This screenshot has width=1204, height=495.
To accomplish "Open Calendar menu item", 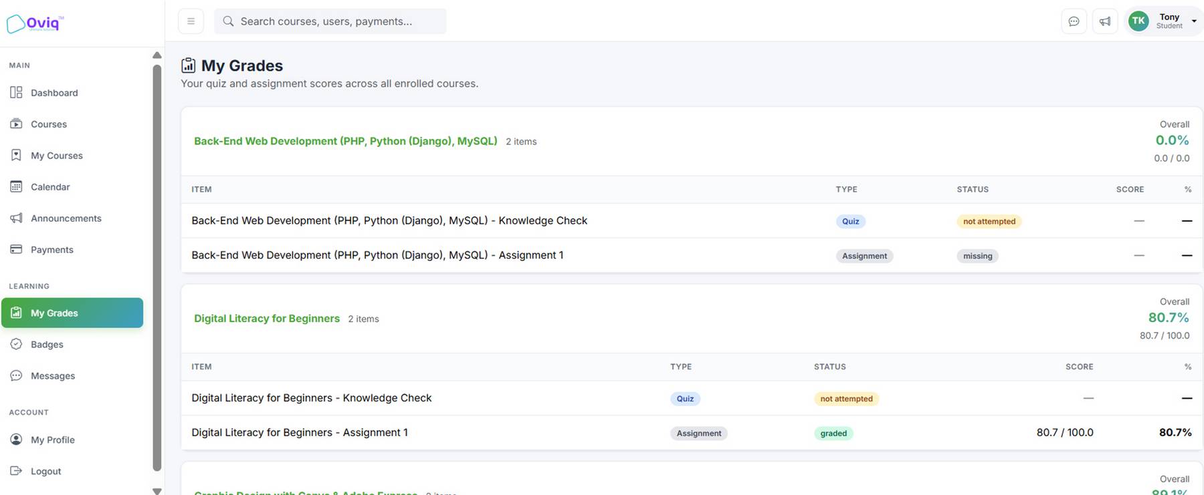I will point(72,186).
